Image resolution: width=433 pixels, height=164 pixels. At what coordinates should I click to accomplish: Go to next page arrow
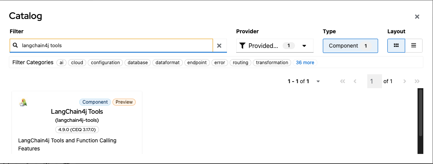[405, 81]
